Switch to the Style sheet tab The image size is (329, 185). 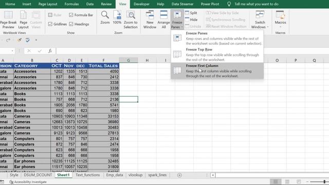click(14, 175)
